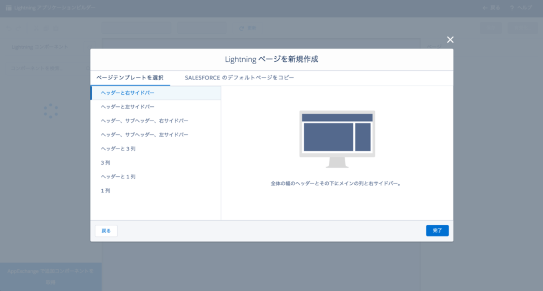Click the cut icon in the builder toolbar
This screenshot has width=543, height=291.
(37, 29)
